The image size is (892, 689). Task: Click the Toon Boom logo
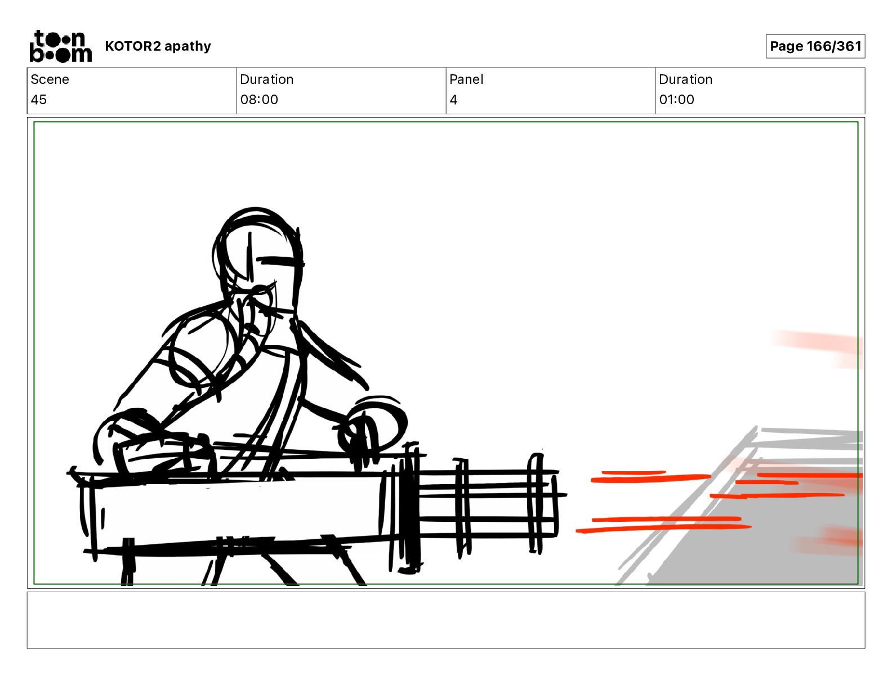(60, 46)
